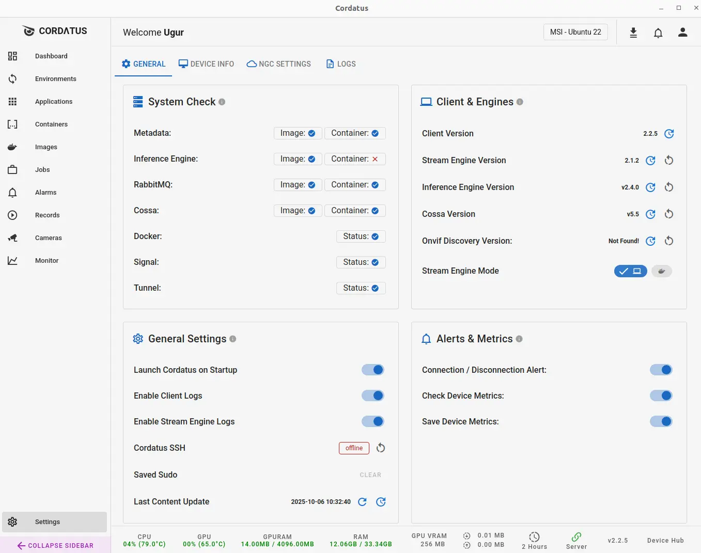Click the offline Cordatus SSH button
This screenshot has height=553, width=701.
(354, 448)
